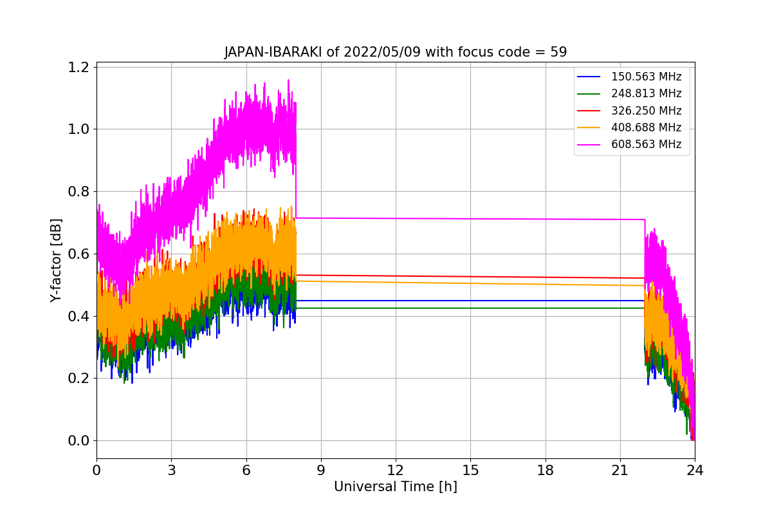Click the y-axis tick label 0.2
The height and width of the screenshot is (515, 772).
click(78, 379)
